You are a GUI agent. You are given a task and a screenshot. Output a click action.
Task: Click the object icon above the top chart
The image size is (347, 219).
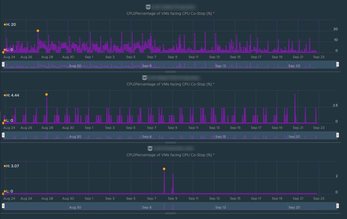(148, 7)
